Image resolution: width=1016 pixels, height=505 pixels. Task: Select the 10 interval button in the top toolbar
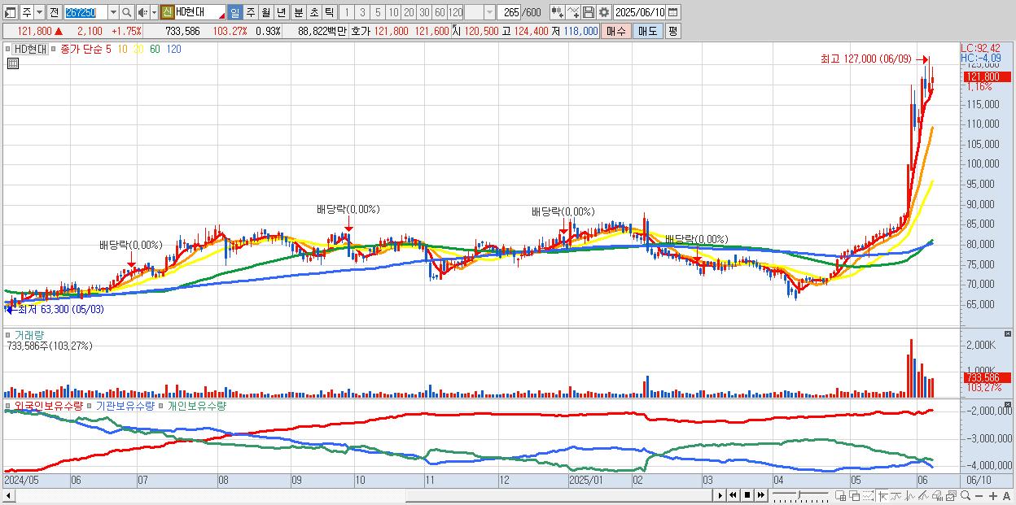pyautogui.click(x=393, y=12)
